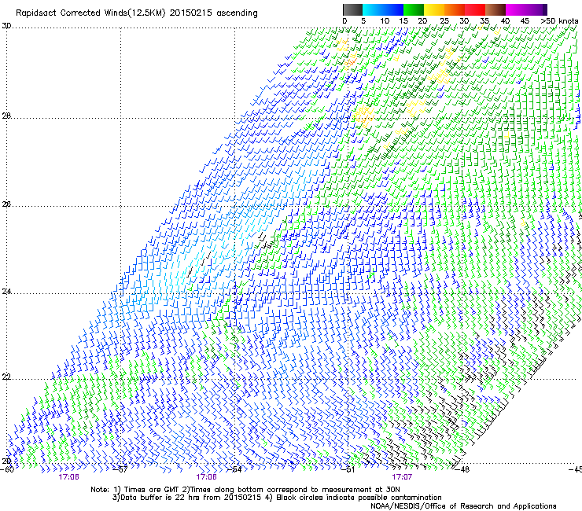
Task: Click the yellow 20-25 knots legend swatch
Action: tap(434, 9)
